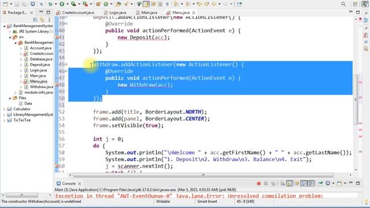Viewport: 370px width, 208px height.
Task: Toggle Show Console on Standard Error change
Action: [311, 184]
